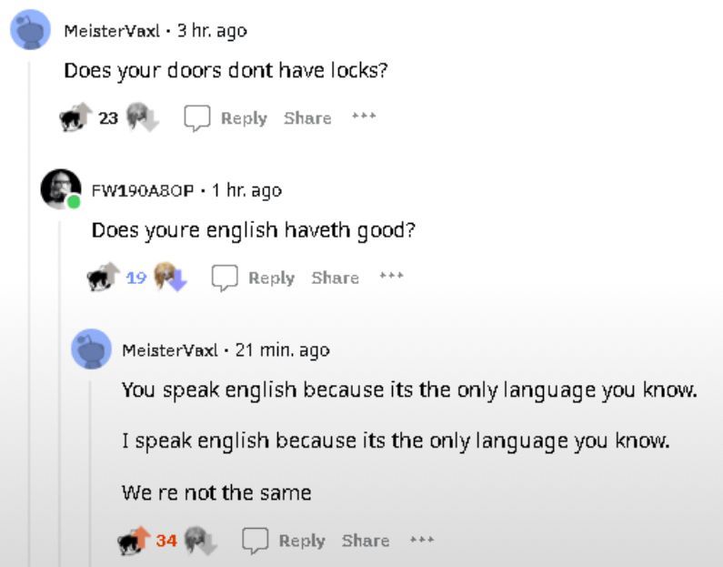Screen dimensions: 723x567
Task: Upvote the "Does your doors dont have locks?" comment
Action: (x=76, y=116)
